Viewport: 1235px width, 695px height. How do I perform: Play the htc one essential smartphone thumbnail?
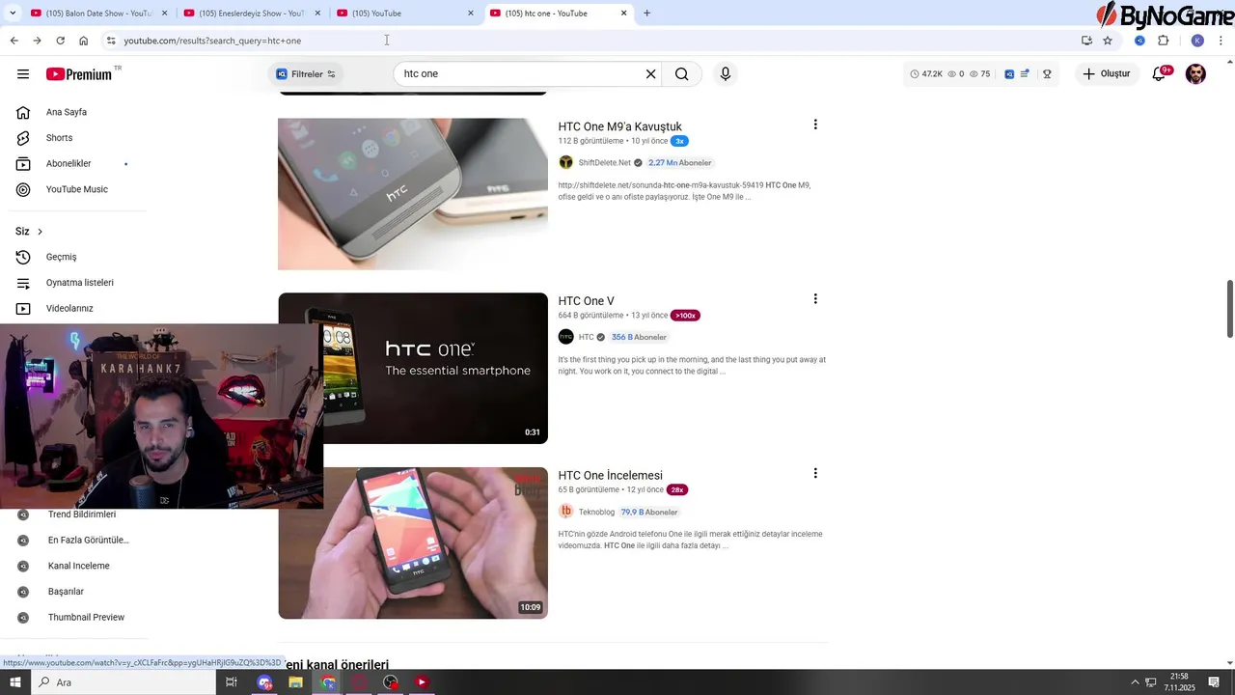[x=413, y=369]
